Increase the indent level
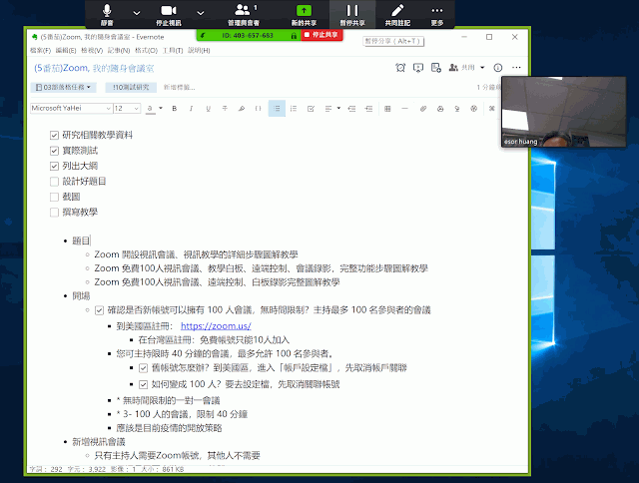 368,109
